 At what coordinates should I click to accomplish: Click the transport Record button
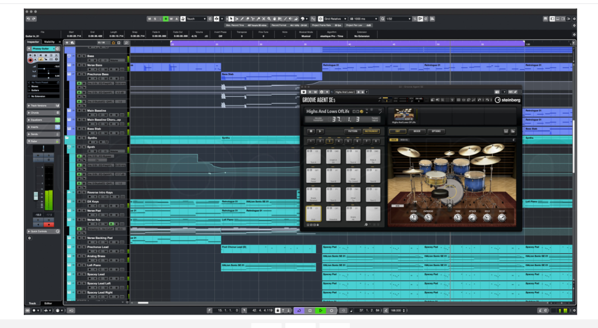tap(331, 311)
